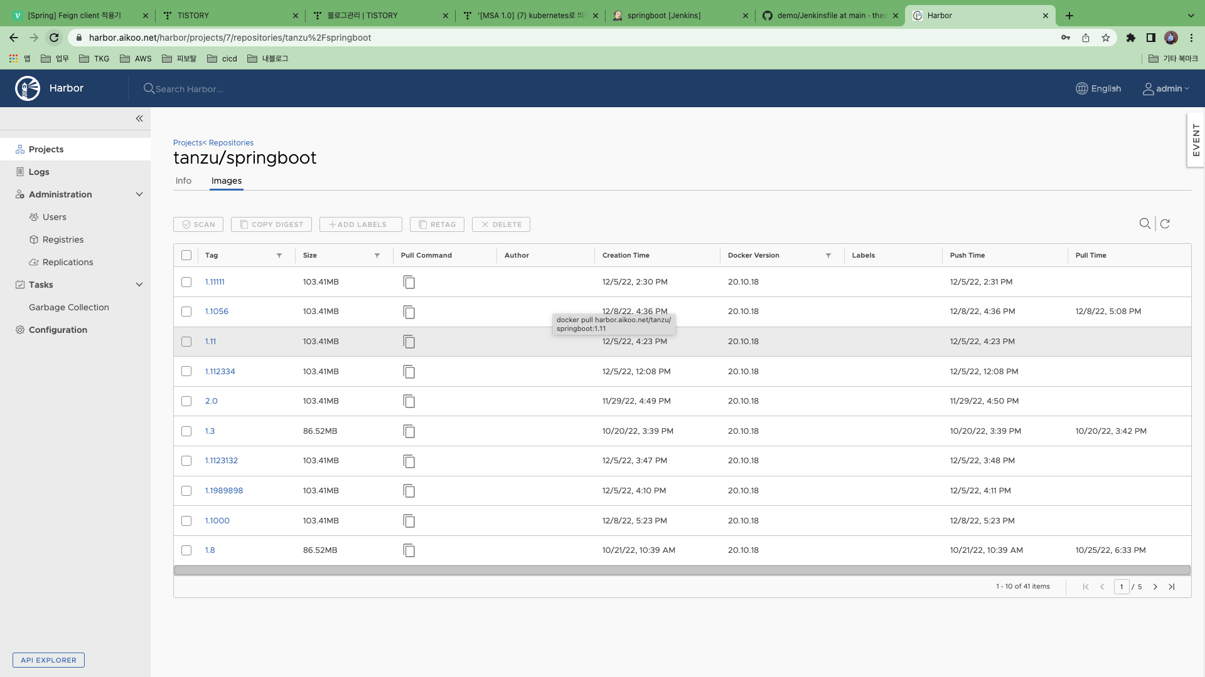Collapse the Tasks section
1205x677 pixels.
[139, 285]
